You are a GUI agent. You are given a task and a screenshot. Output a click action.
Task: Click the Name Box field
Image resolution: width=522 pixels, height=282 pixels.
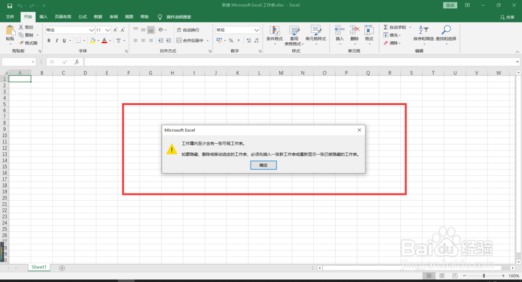click(19, 62)
